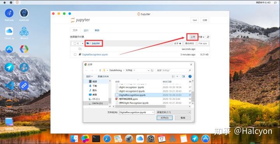Open the Wizard desktop icon
This screenshot has width=280, height=144.
click(24, 31)
